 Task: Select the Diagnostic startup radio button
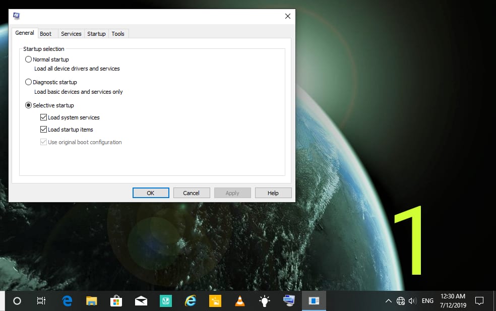click(28, 82)
